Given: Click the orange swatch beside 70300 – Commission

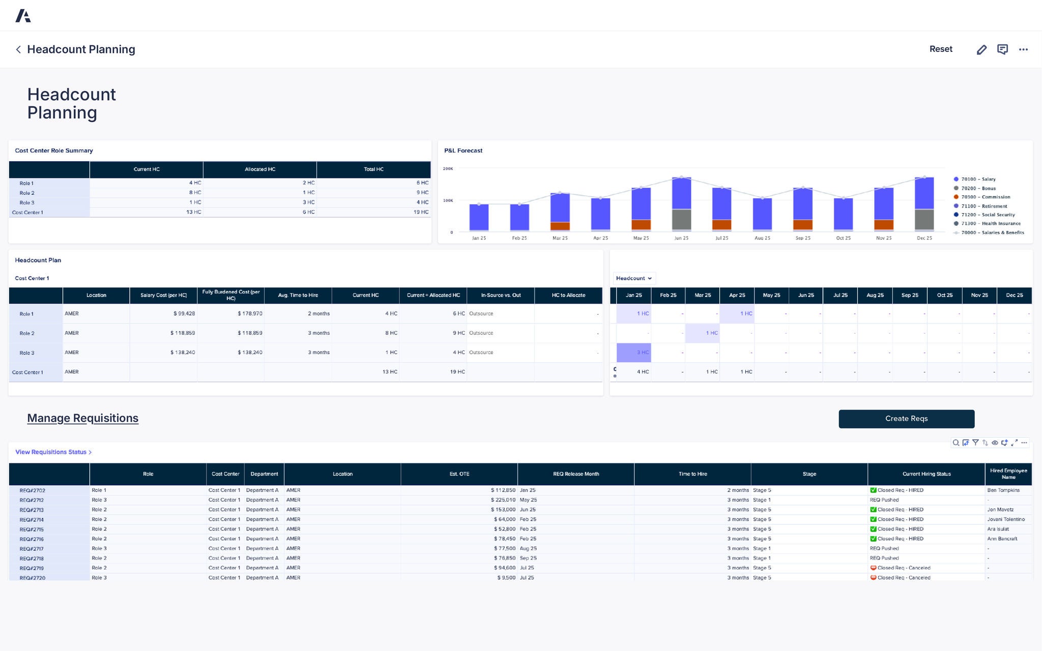Looking at the screenshot, I should pyautogui.click(x=955, y=197).
